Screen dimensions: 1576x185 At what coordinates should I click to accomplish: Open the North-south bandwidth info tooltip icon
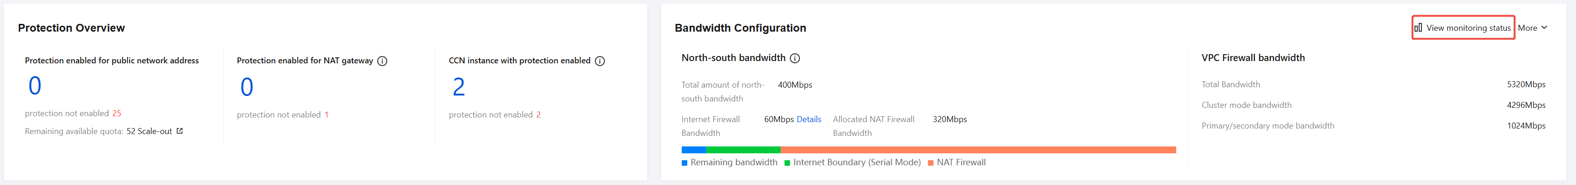tap(795, 58)
